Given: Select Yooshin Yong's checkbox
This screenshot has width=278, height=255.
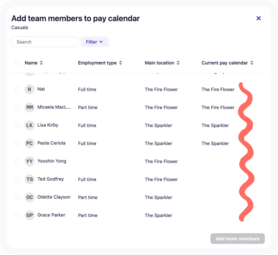Looking at the screenshot, I should tap(17, 161).
